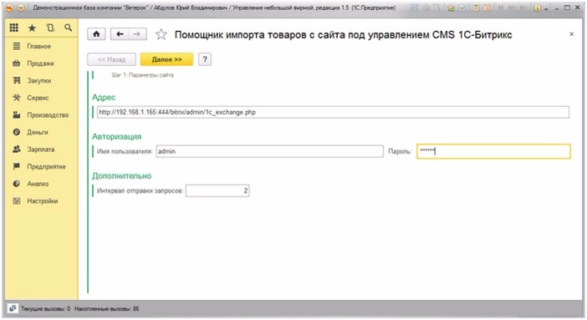Viewport: 587px width, 320px height.
Task: Focus the site address URL field
Action: 333,112
